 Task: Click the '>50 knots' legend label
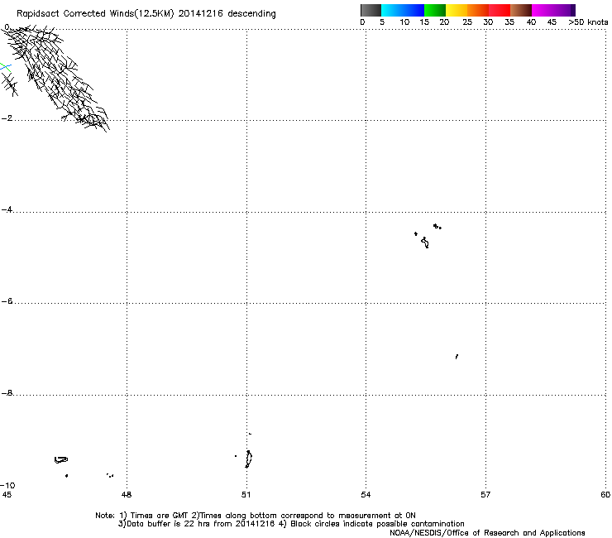588,22
